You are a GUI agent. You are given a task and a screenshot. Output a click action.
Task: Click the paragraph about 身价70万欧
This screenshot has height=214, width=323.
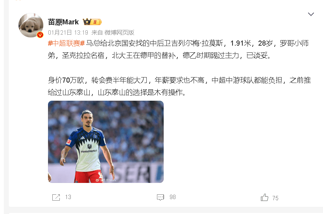coord(179,86)
